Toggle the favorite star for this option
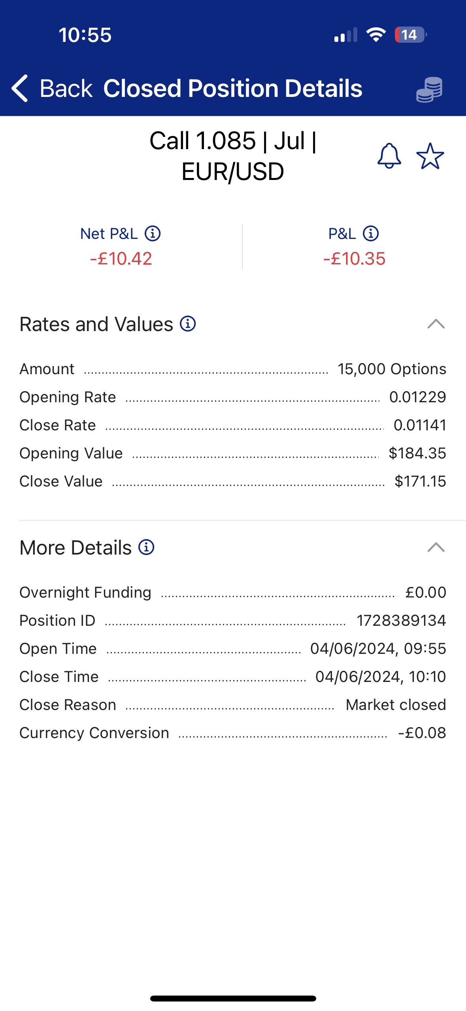The image size is (466, 1011). click(430, 156)
